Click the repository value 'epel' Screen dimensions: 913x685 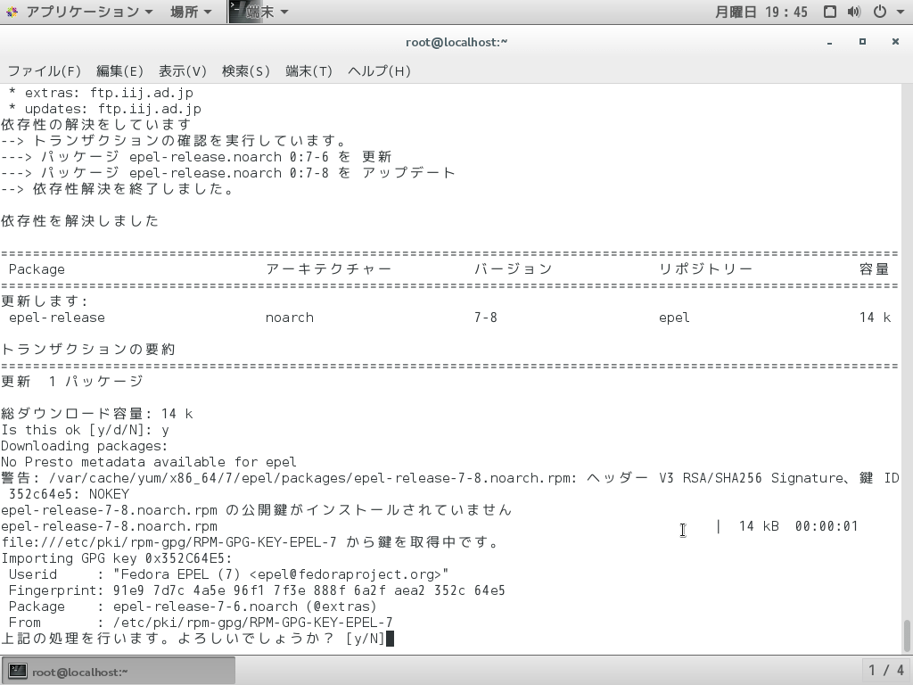pos(674,318)
